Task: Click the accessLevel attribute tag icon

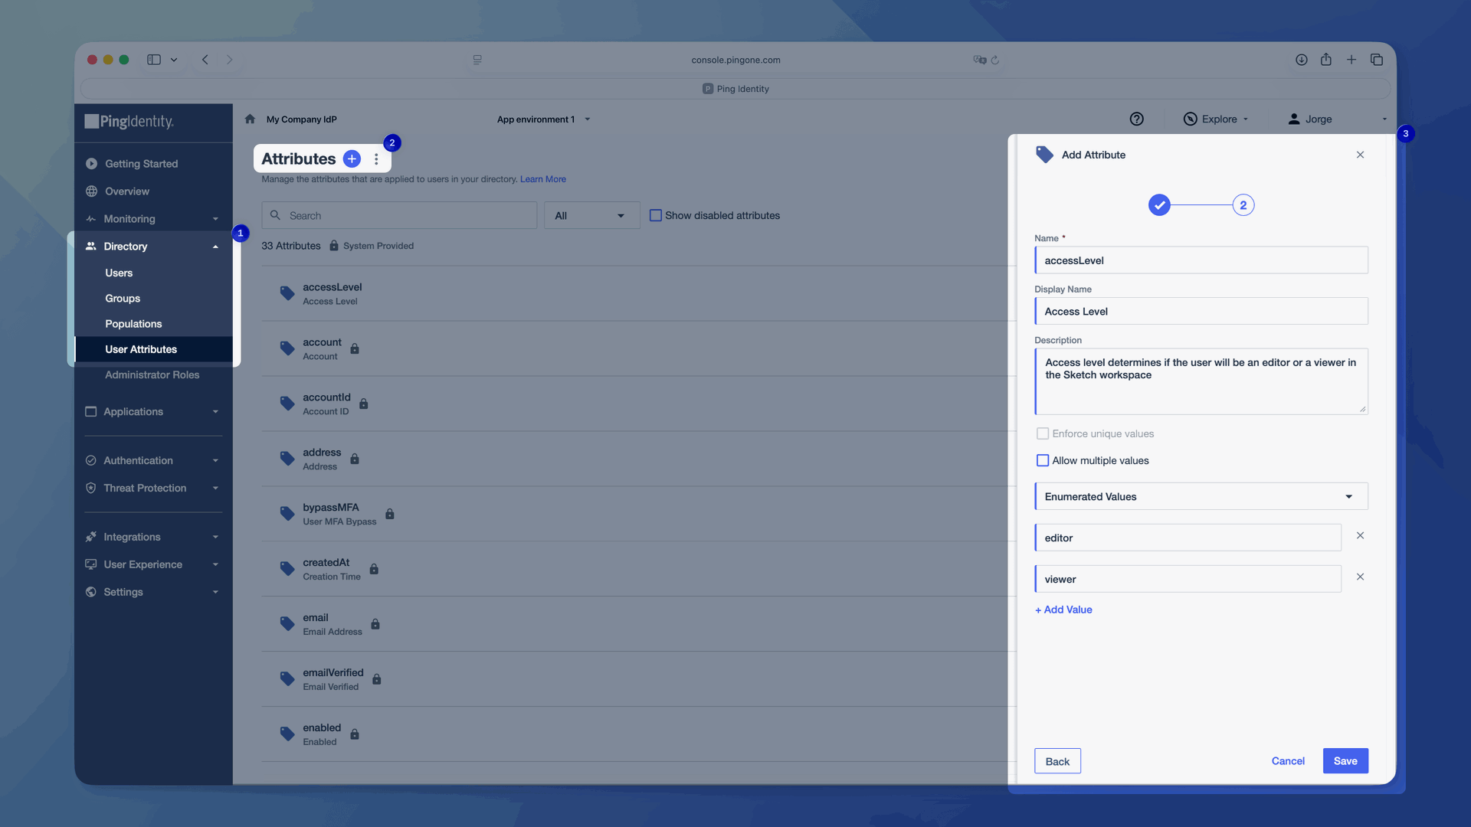Action: [x=287, y=293]
